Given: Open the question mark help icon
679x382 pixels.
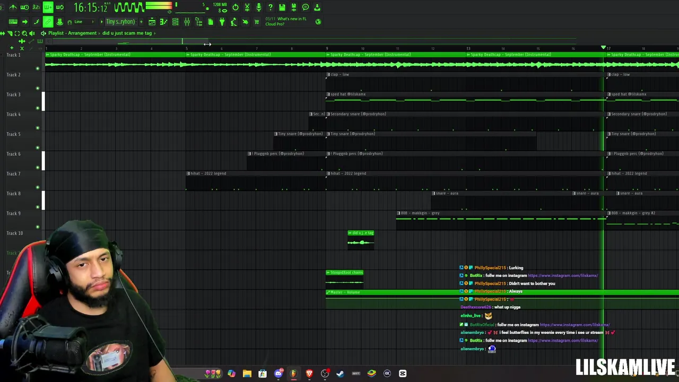Looking at the screenshot, I should point(271,7).
